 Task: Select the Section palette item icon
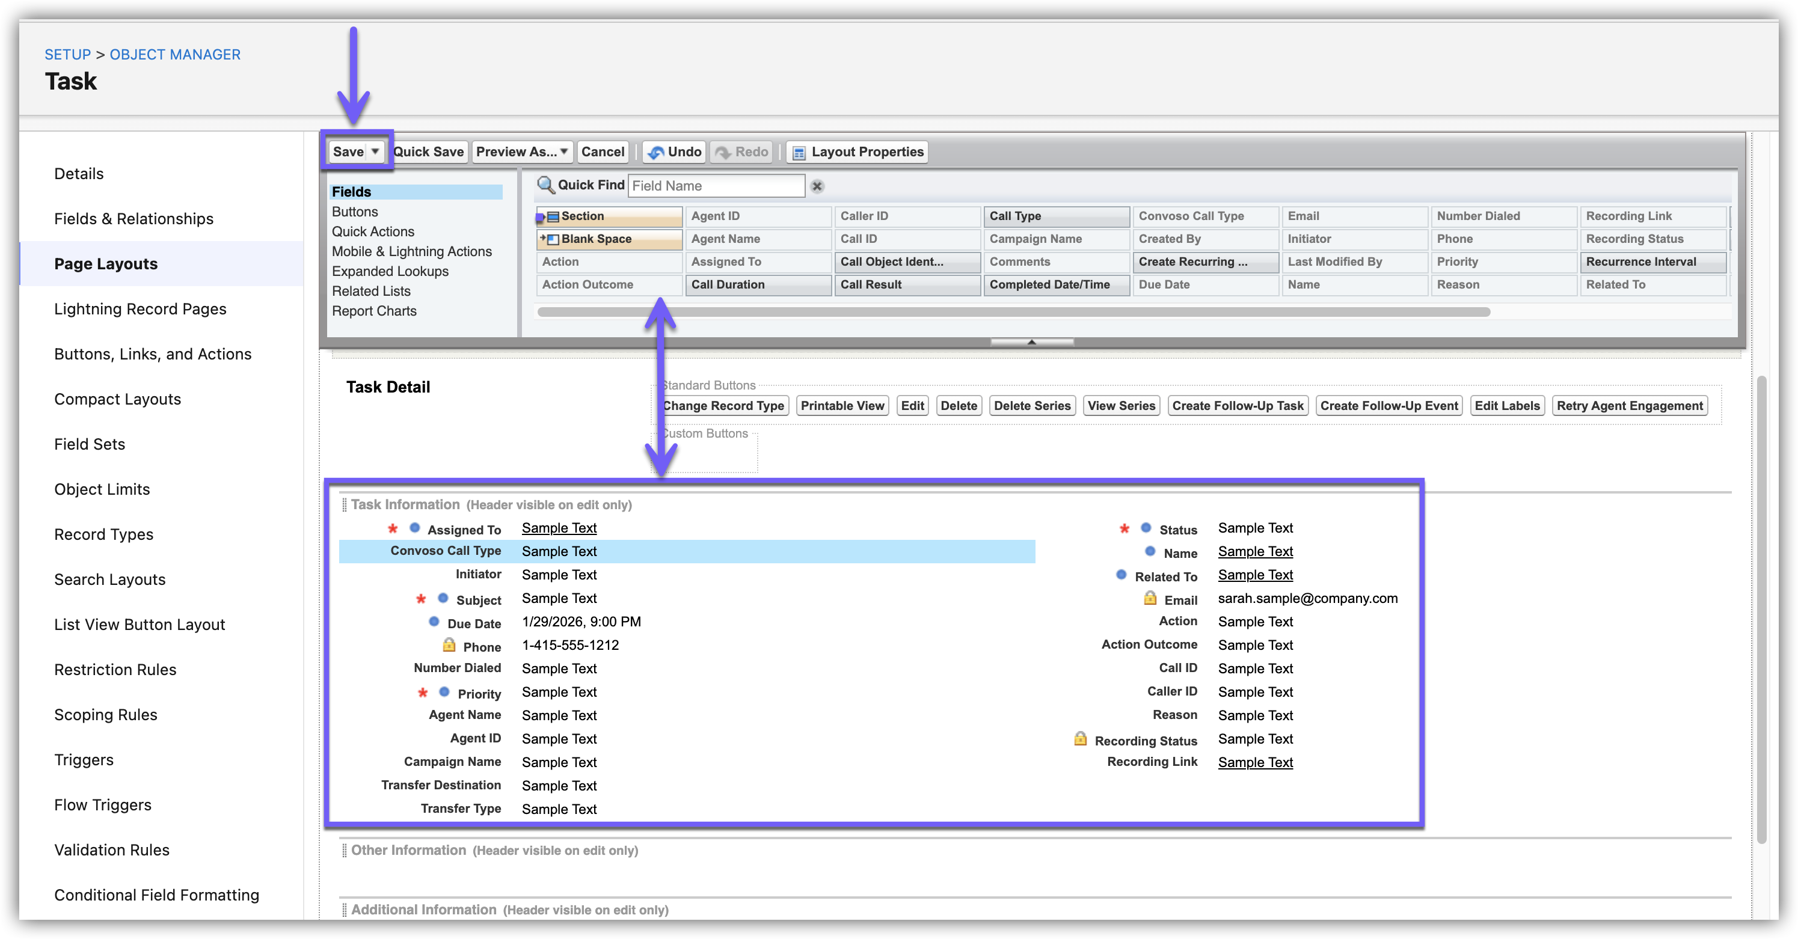pos(553,216)
